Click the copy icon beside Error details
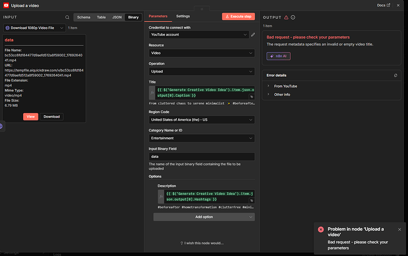Viewport: 408px width, 256px height. pos(396,76)
